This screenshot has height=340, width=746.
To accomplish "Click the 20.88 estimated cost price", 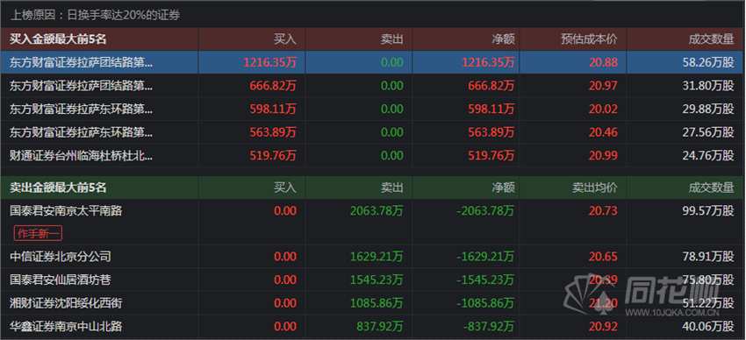I will (x=603, y=62).
